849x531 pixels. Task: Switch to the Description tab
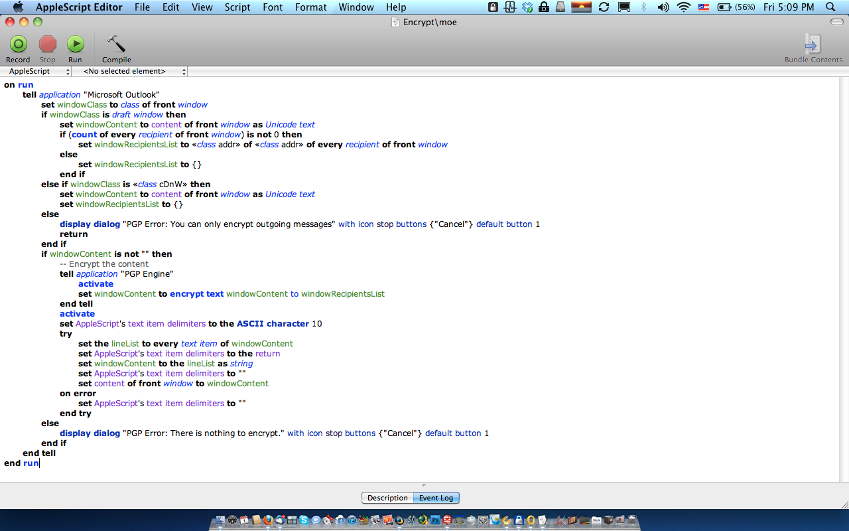tap(387, 498)
